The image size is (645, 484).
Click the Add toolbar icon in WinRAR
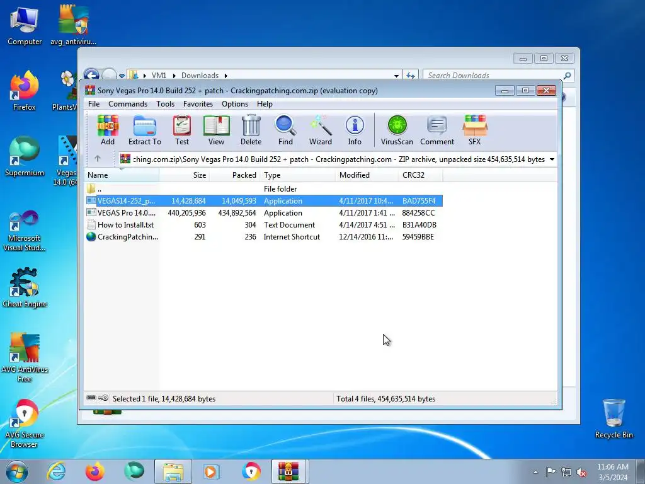108,130
